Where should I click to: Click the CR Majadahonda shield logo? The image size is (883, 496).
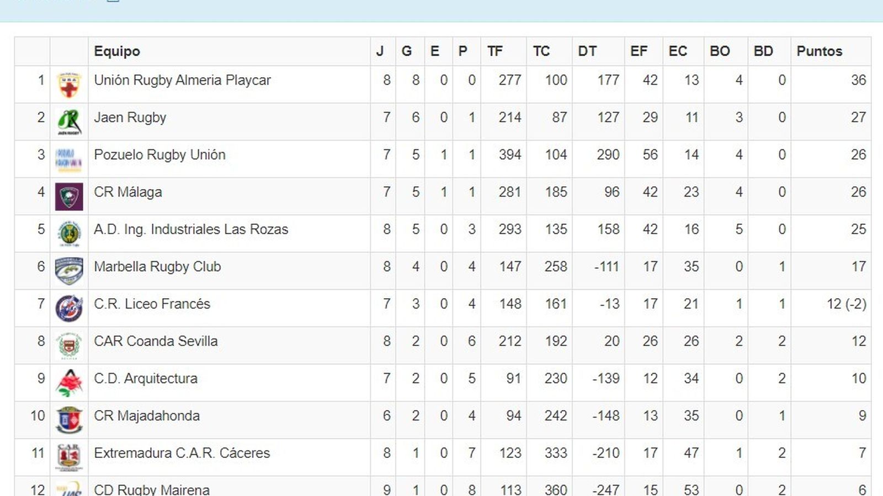[69, 420]
